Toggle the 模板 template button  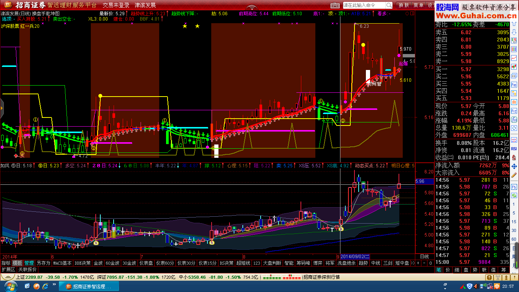point(17,263)
